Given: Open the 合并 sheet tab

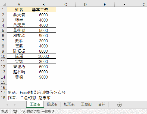Looking at the screenshot, I should pos(102,104).
